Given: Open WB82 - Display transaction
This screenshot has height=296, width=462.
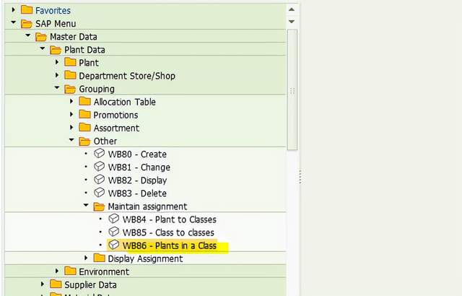Looking at the screenshot, I should [x=138, y=180].
